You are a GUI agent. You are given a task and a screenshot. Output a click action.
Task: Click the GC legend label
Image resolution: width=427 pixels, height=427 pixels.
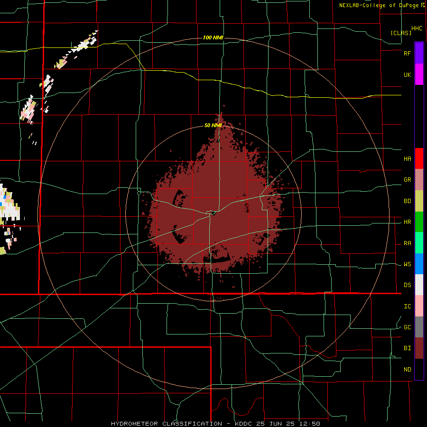click(x=407, y=327)
